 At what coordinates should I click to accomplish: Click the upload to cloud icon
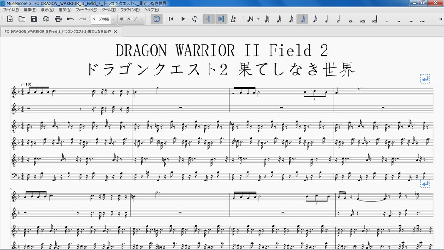pyautogui.click(x=46, y=19)
